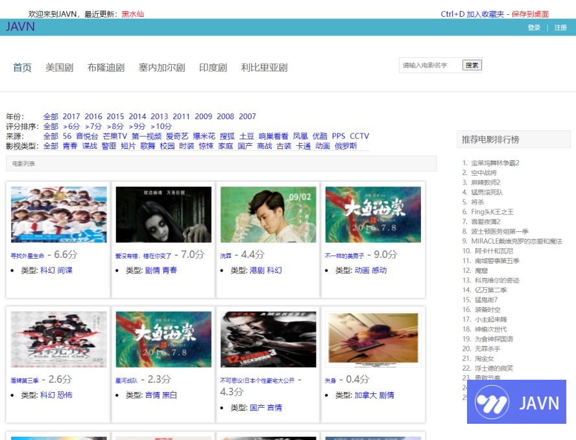The height and width of the screenshot is (440, 576).
Task: Open the 塞内加尔剧 category
Action: [x=162, y=67]
